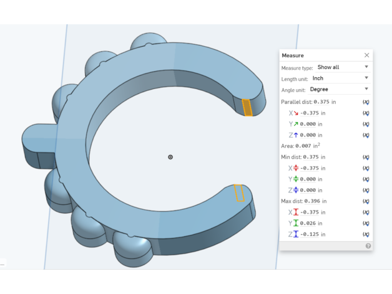Select the upper highlighted orange face
This screenshot has height=294, width=392.
(247, 107)
